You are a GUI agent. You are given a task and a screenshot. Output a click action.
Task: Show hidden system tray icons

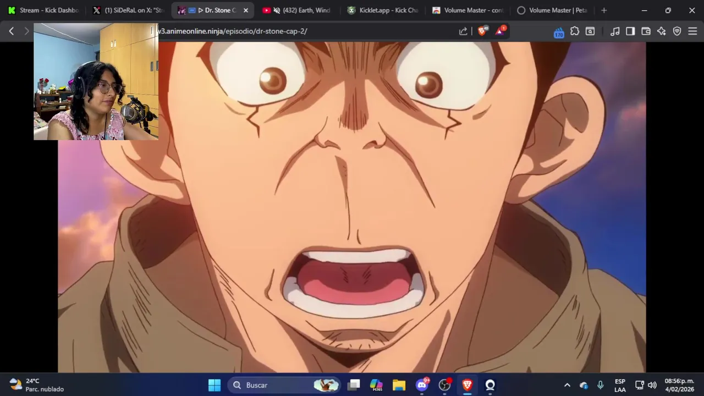point(567,385)
